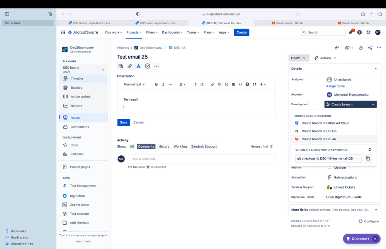Click the give feedback megaphone icon
This screenshot has width=386, height=249.
tap(337, 48)
